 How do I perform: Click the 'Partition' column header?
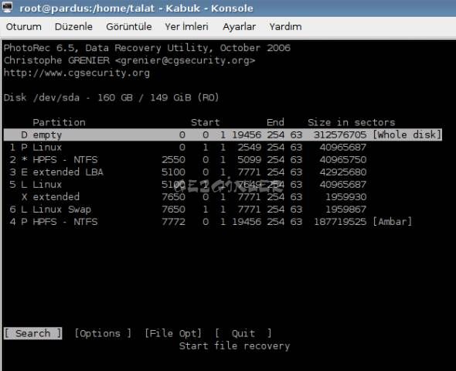[59, 122]
